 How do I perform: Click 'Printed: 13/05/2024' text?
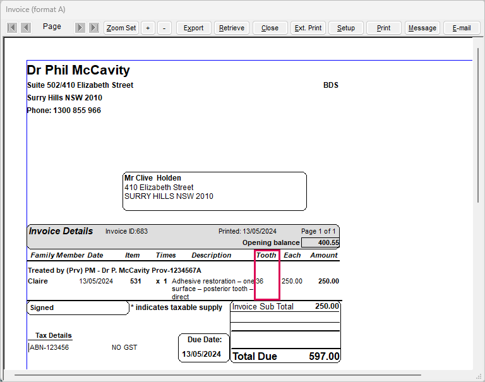tap(248, 231)
